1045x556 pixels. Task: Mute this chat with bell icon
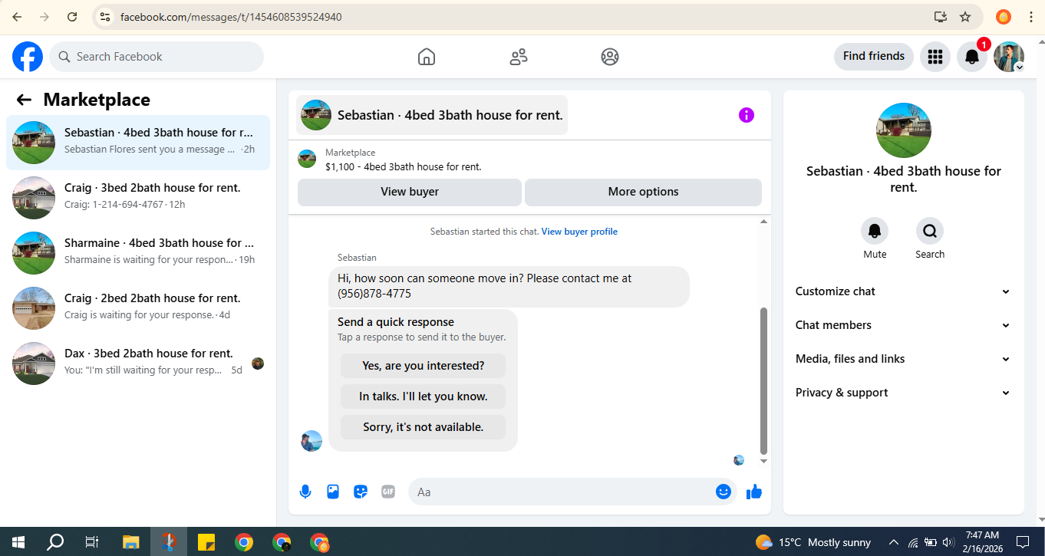tap(875, 231)
